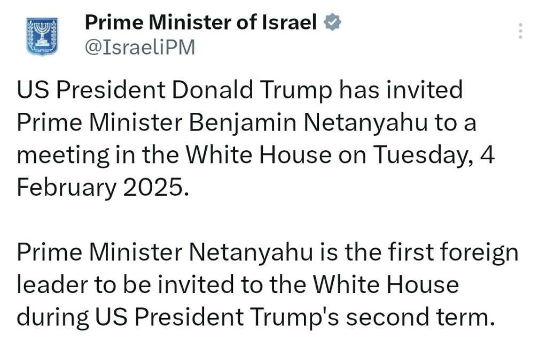
Task: Click "White House" in the second paragraph
Action: [386, 284]
